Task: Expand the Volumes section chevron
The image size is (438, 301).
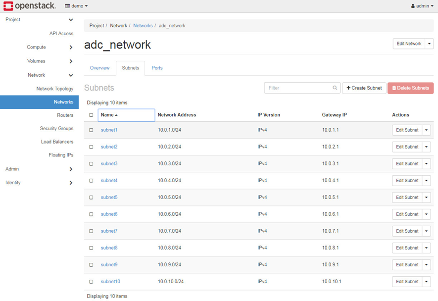Action: pos(71,61)
